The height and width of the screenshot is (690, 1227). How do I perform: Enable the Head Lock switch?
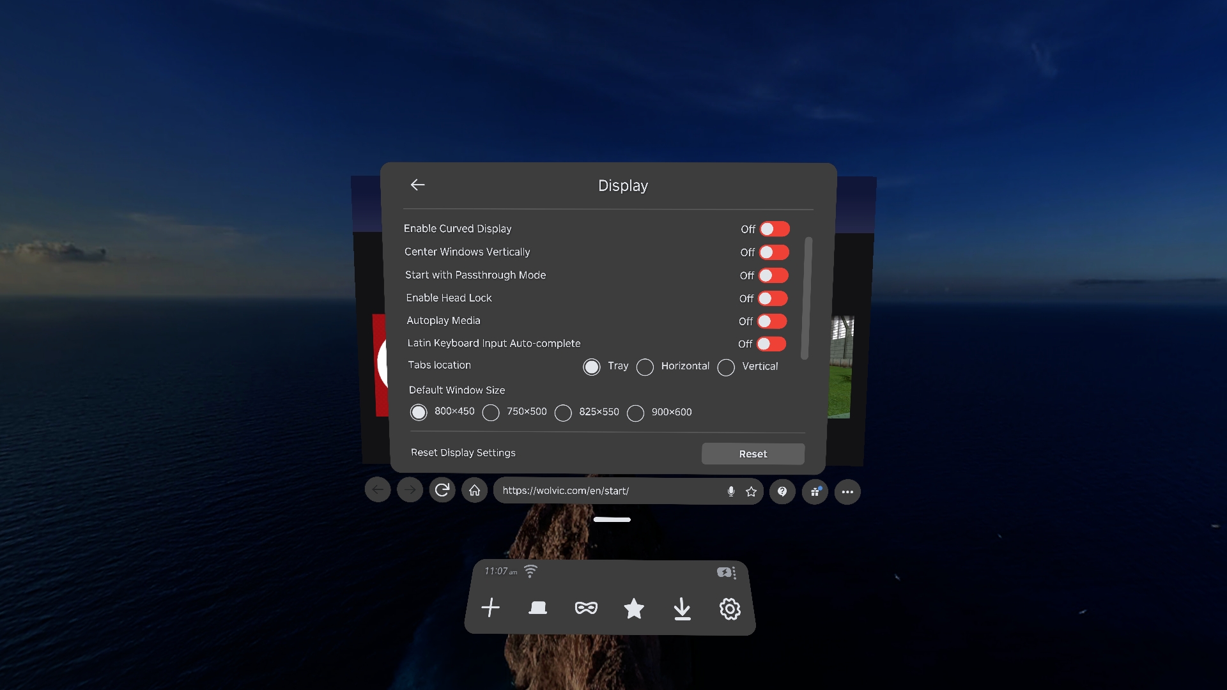(x=773, y=298)
